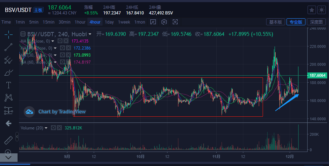Click the 24H low value 167.8410
The width and height of the screenshot is (329, 166).
[x=135, y=13]
